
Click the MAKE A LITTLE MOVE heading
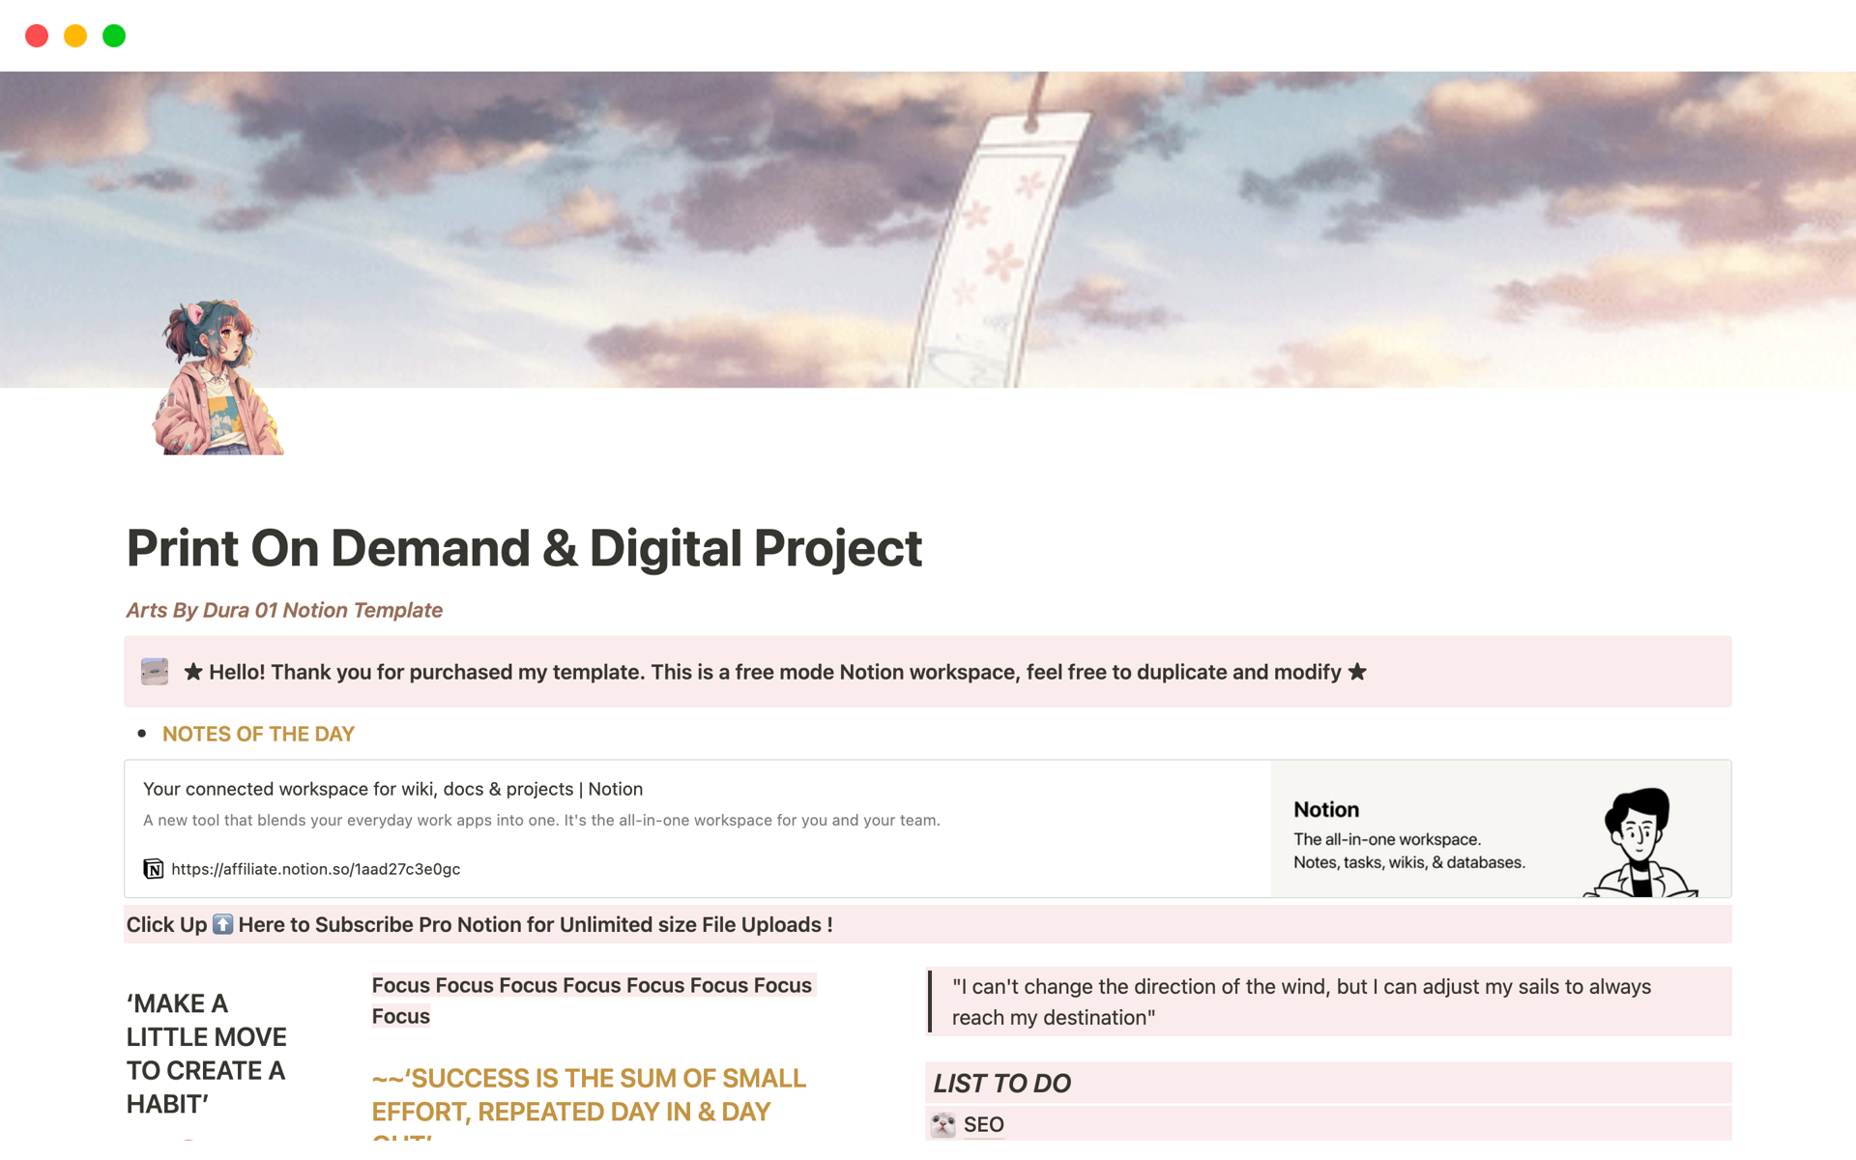206,1054
